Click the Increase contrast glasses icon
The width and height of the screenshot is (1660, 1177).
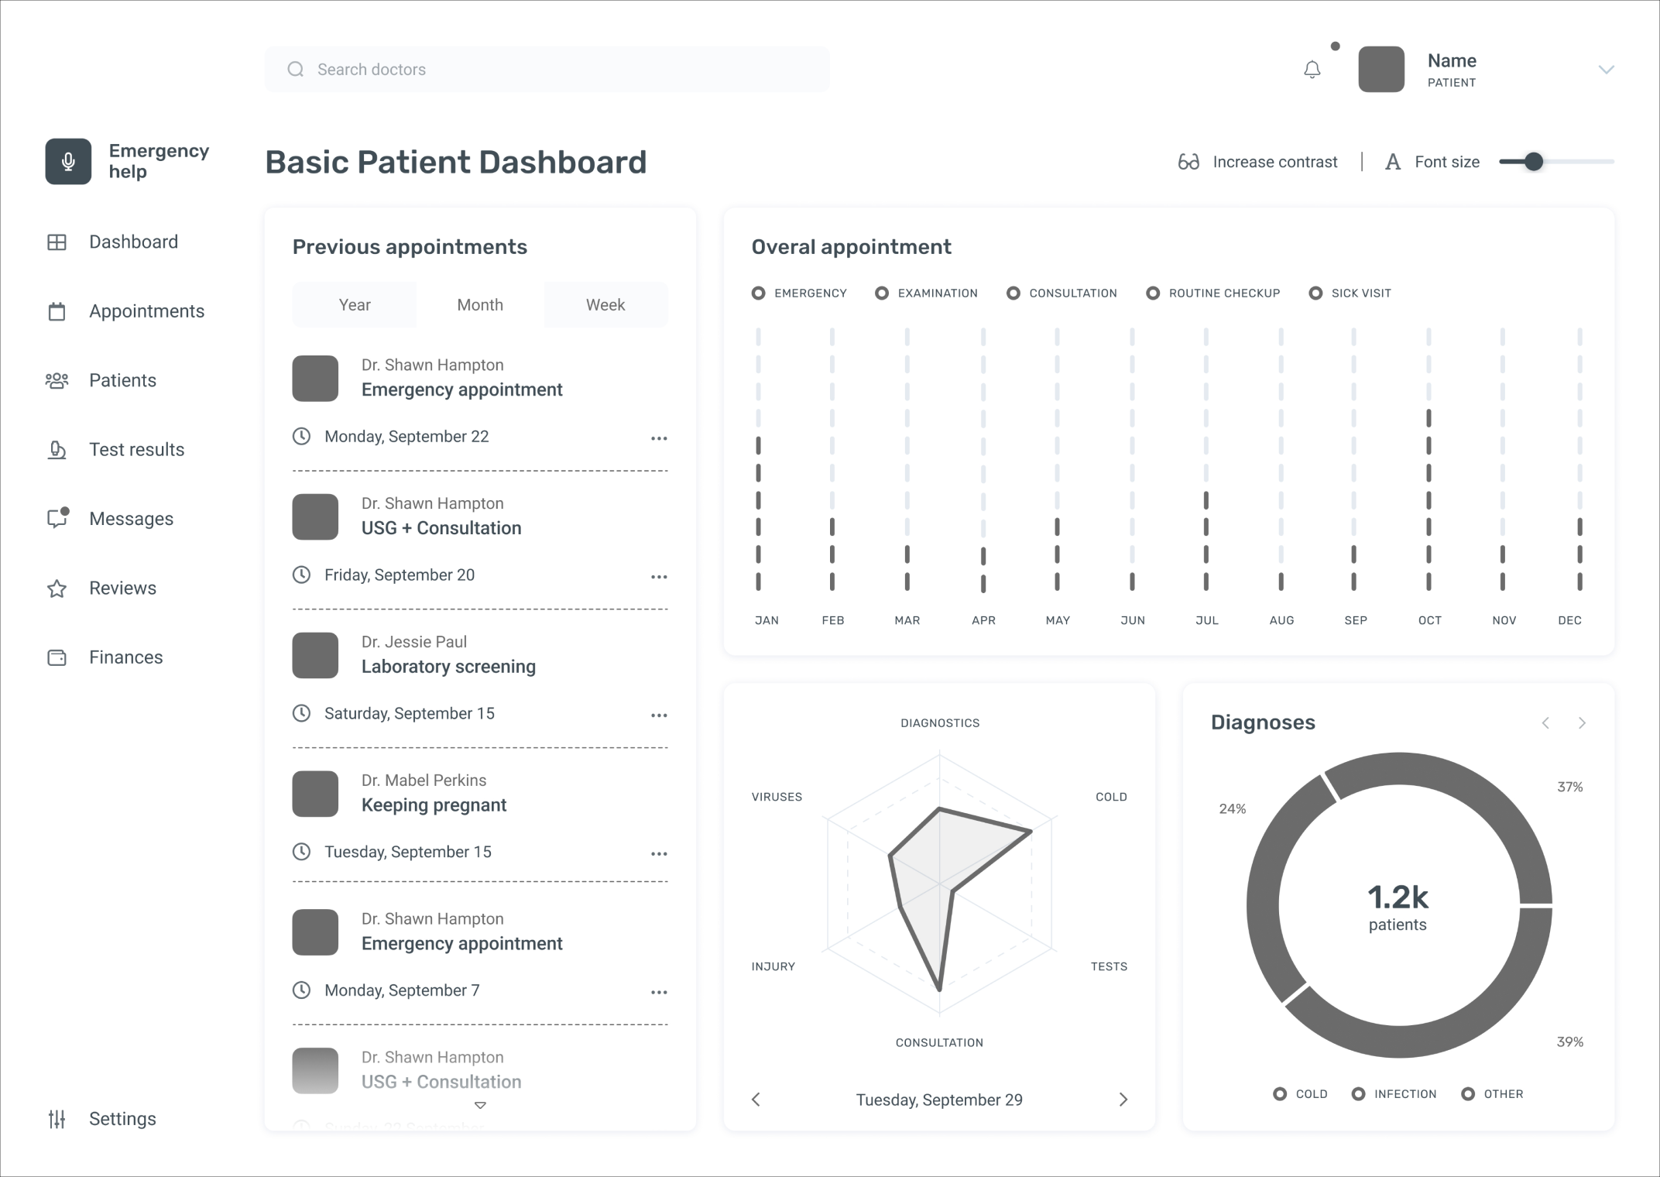coord(1188,162)
